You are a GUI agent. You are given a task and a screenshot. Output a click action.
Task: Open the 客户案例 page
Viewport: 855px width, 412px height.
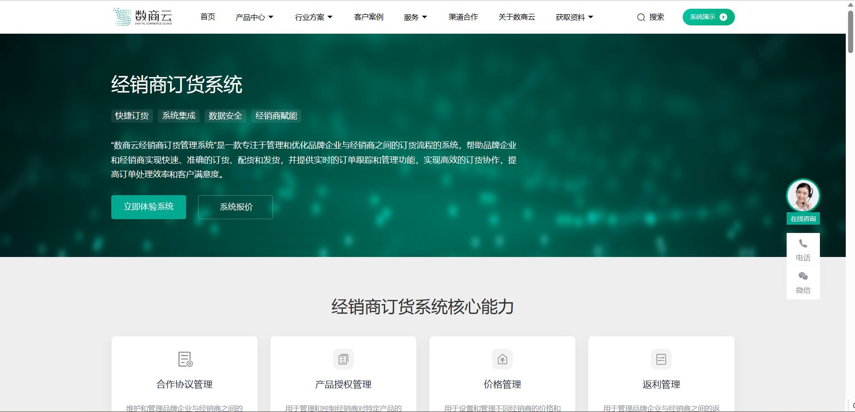click(369, 17)
